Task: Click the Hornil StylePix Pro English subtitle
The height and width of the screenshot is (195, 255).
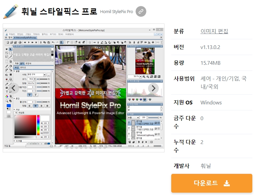Action: pyautogui.click(x=116, y=12)
